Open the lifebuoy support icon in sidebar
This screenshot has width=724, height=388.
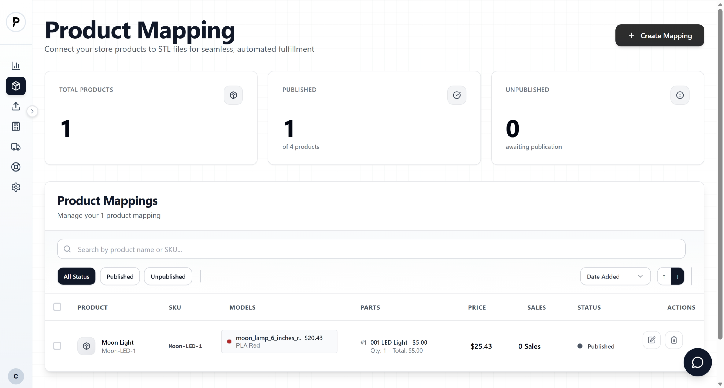coord(16,167)
